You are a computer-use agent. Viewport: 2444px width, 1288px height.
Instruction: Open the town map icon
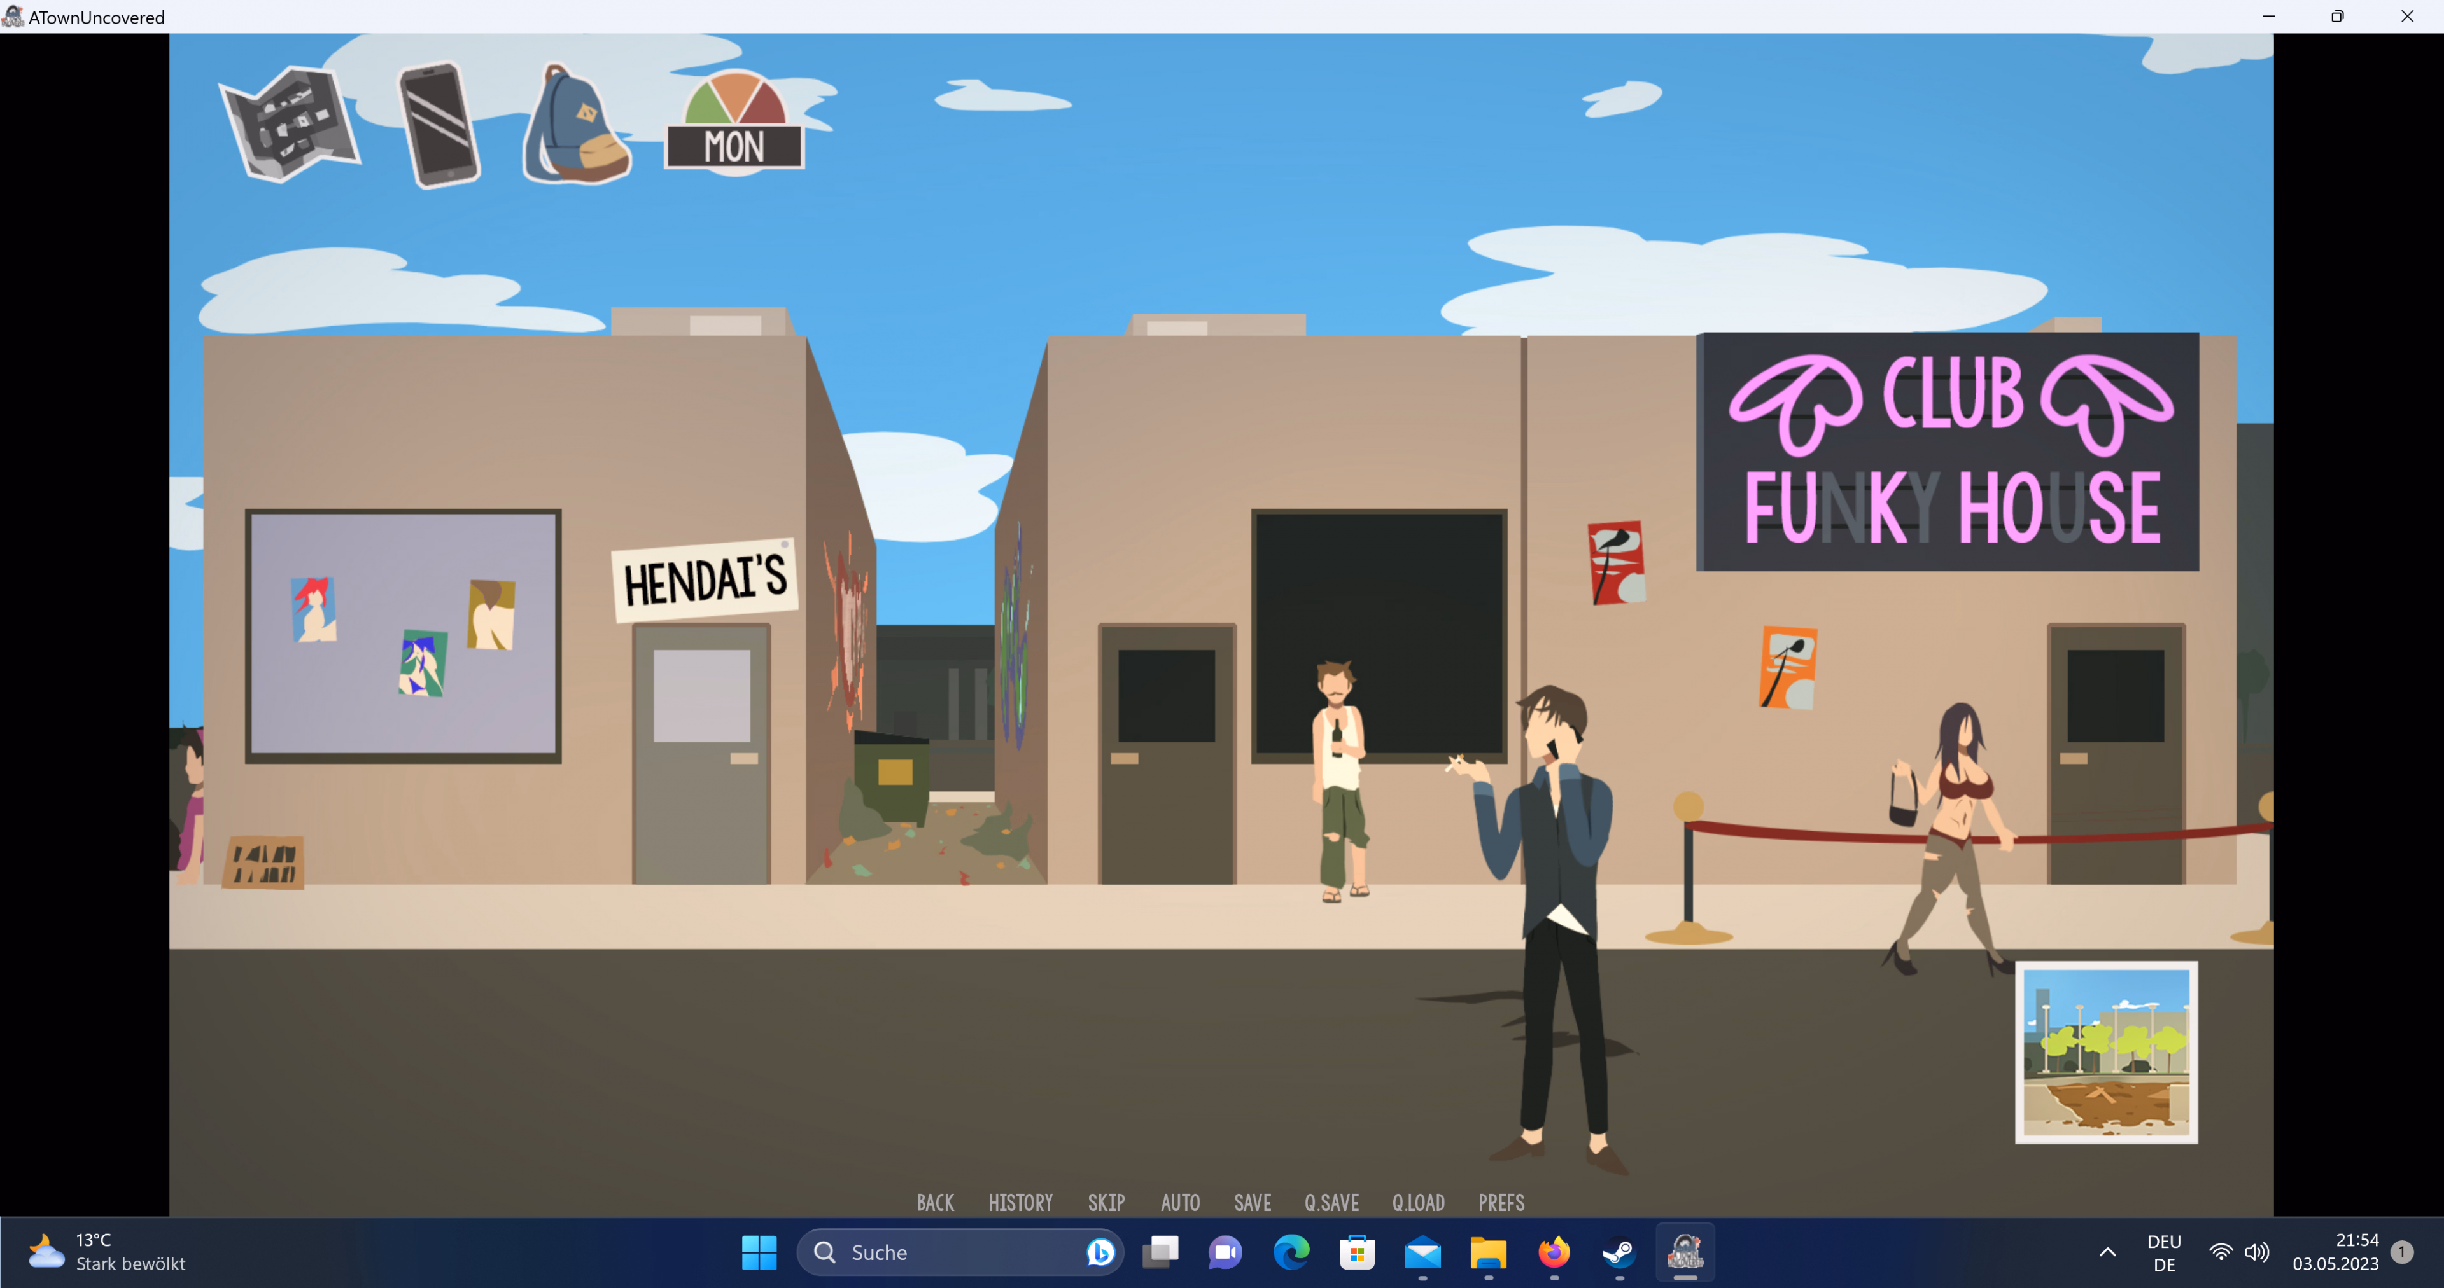pos(290,123)
